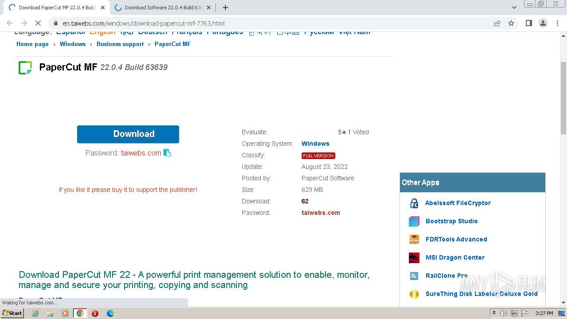The width and height of the screenshot is (567, 319).
Task: Click the page vertical scrollbar
Action: pos(563,97)
